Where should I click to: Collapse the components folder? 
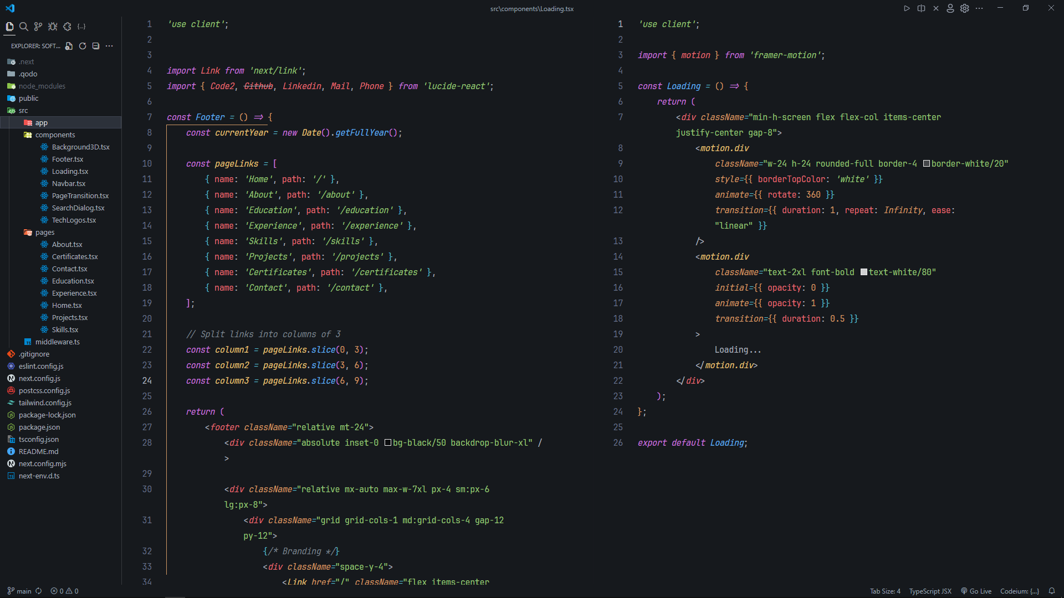click(55, 135)
